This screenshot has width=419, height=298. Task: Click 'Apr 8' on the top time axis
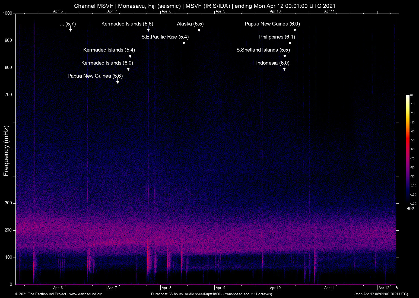pyautogui.click(x=166, y=11)
